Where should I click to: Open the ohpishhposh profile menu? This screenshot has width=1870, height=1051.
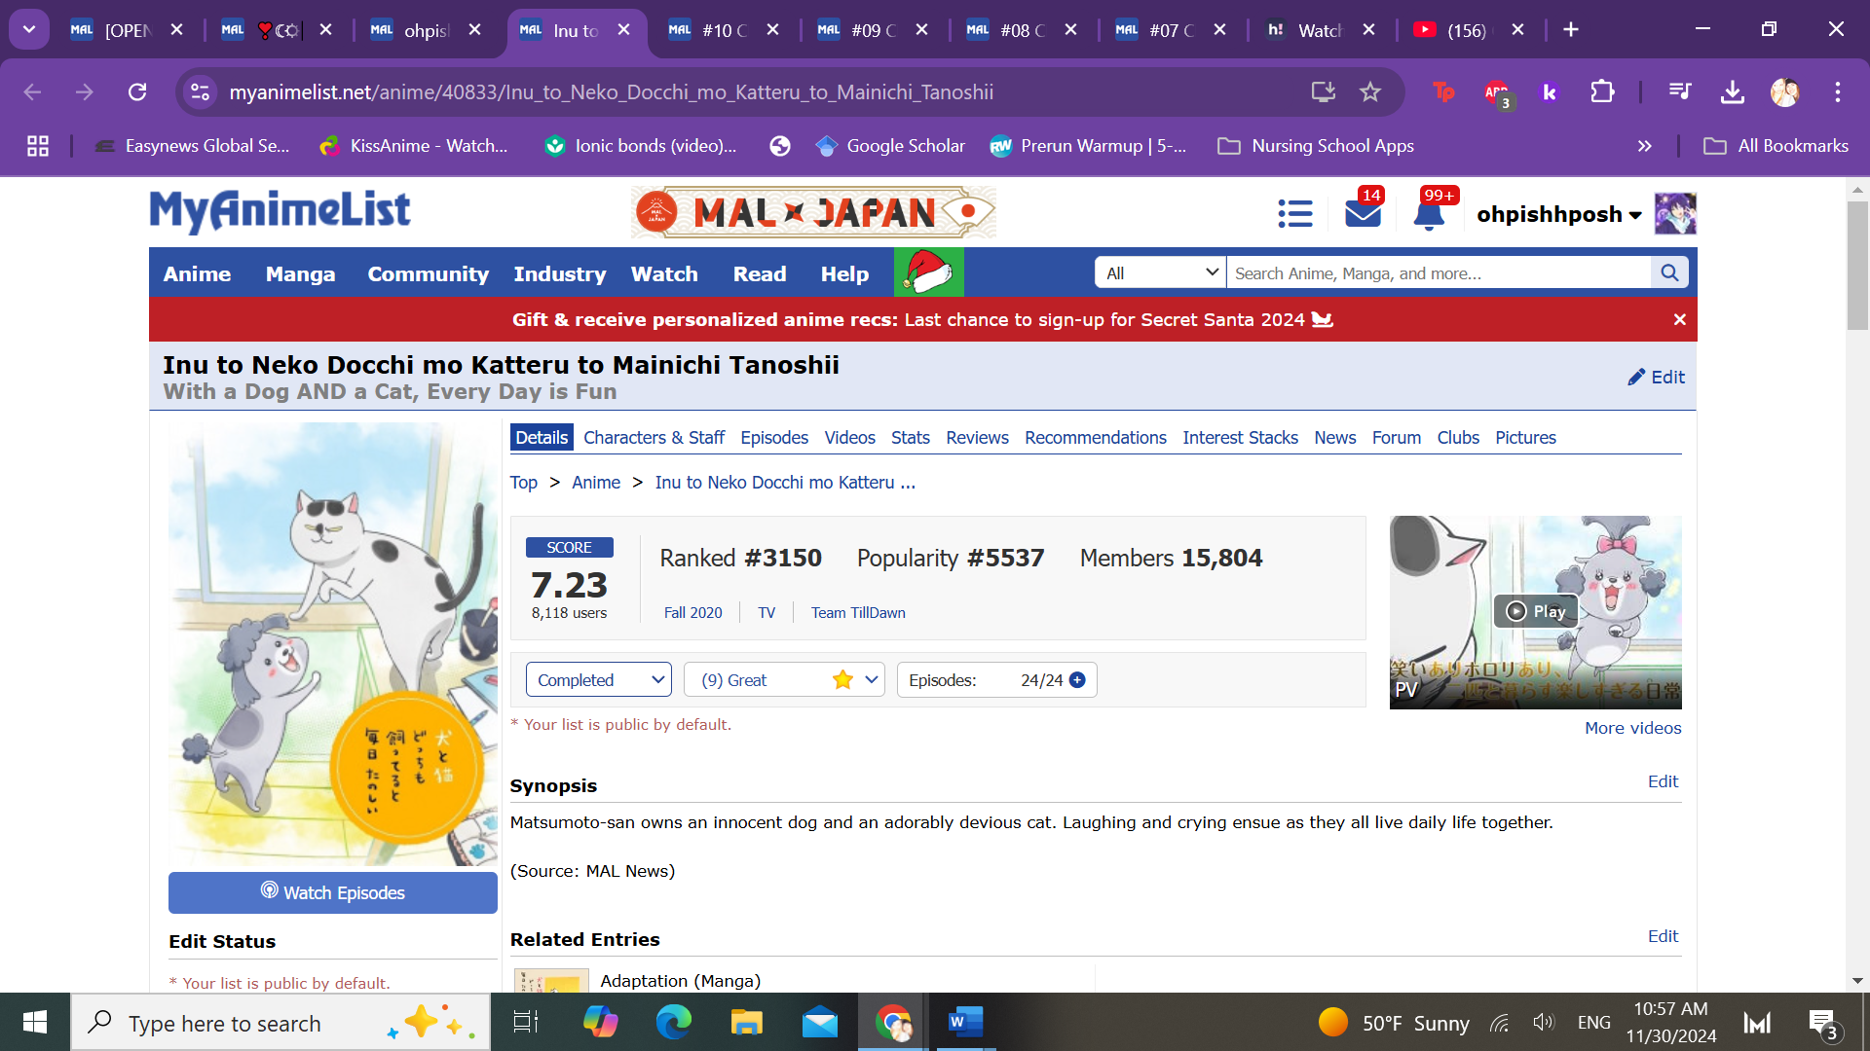(1558, 214)
